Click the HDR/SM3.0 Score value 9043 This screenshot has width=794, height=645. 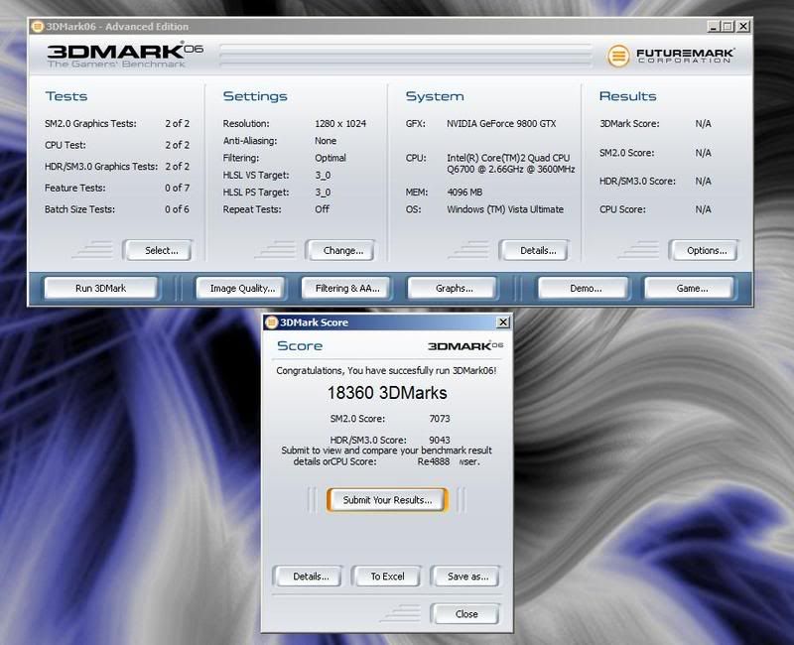(439, 440)
